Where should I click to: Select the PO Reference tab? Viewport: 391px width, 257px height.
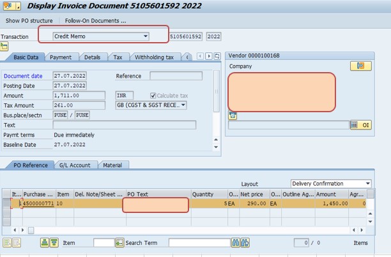pos(31,165)
